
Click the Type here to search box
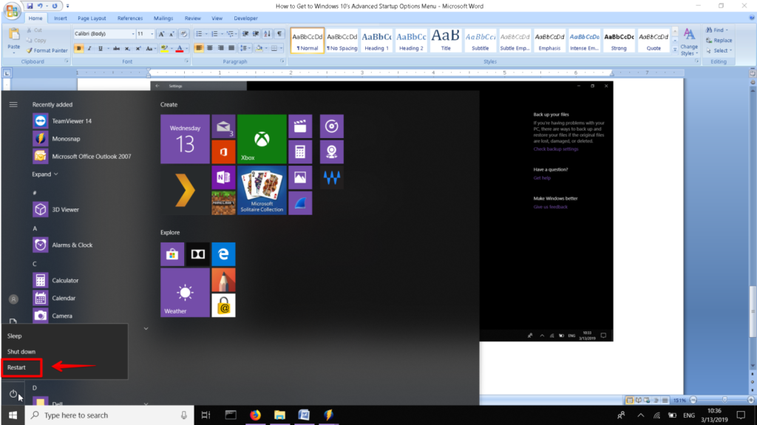coord(109,415)
